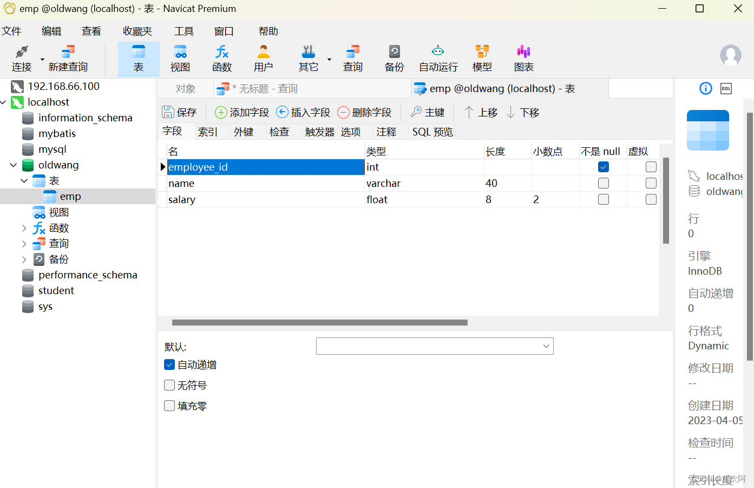Select the Table toolbar icon

tap(139, 58)
